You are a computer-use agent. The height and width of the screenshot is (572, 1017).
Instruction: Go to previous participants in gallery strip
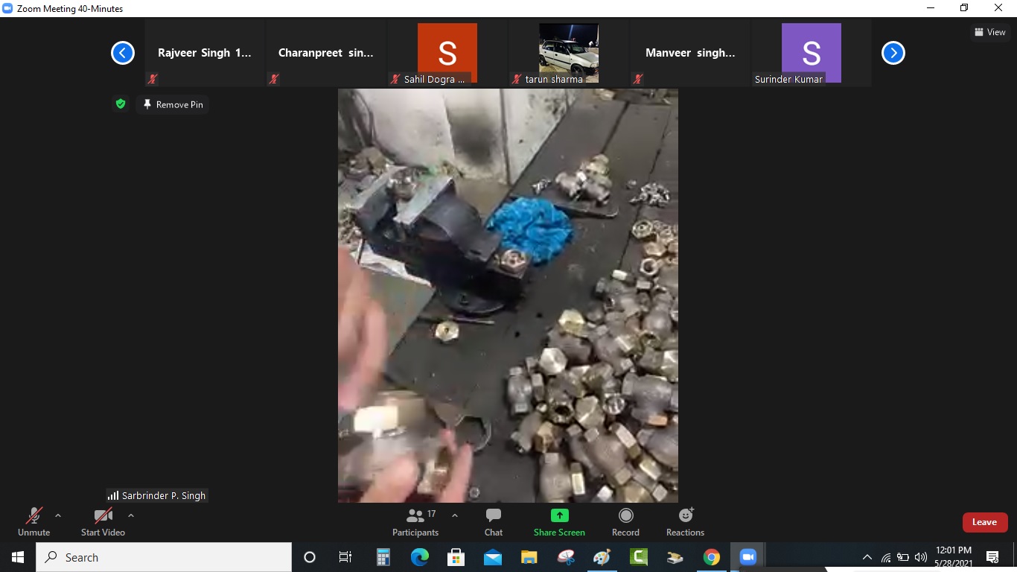tap(123, 53)
